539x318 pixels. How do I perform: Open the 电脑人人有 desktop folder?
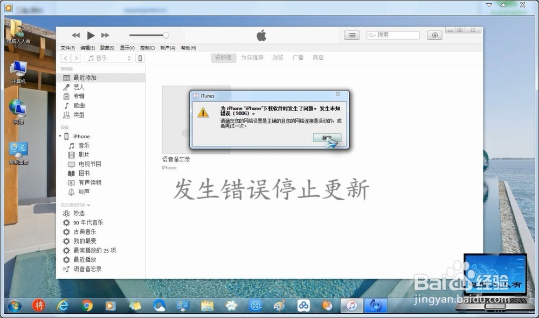18,33
